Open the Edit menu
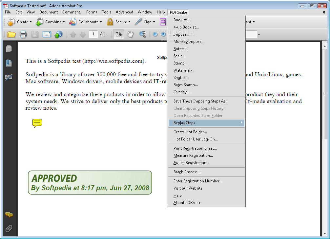 pyautogui.click(x=18, y=12)
